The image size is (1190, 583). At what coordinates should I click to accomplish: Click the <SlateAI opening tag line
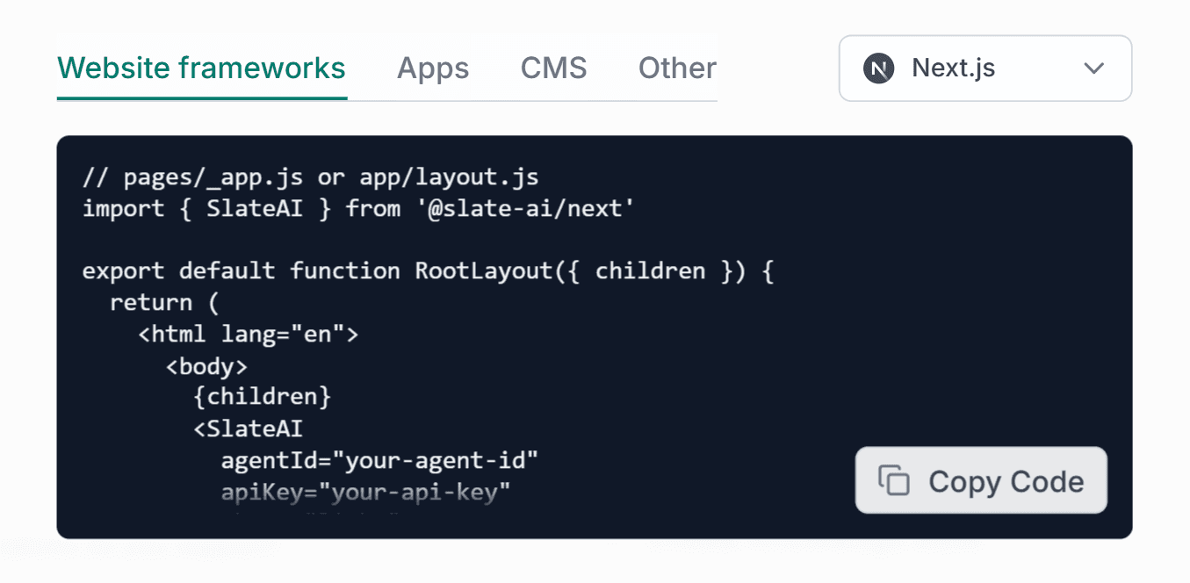[249, 428]
